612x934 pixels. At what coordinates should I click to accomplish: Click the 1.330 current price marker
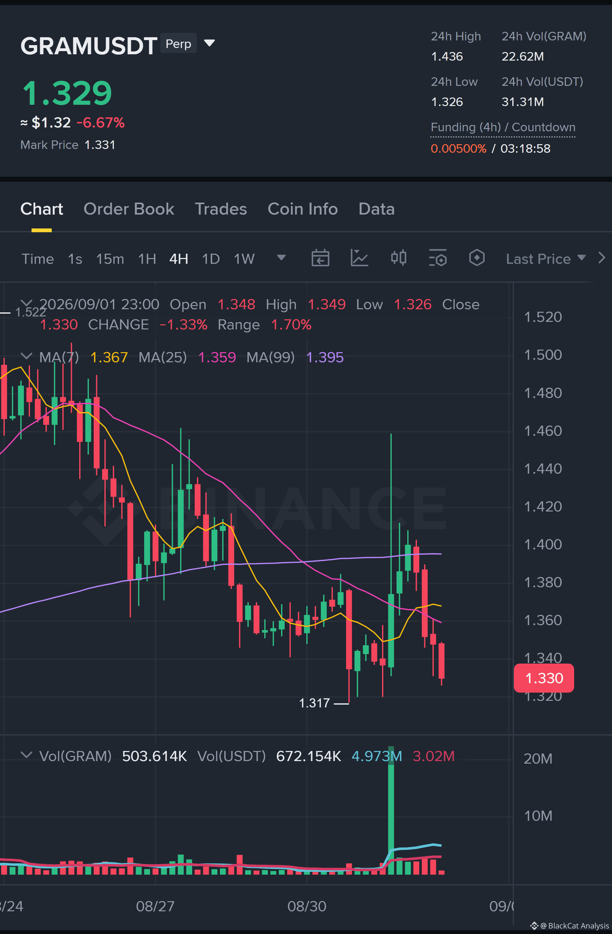544,678
